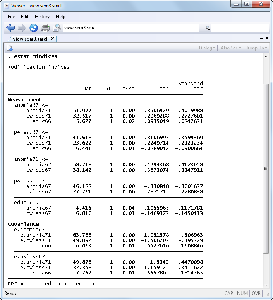Click the MI column header

pos(88,89)
